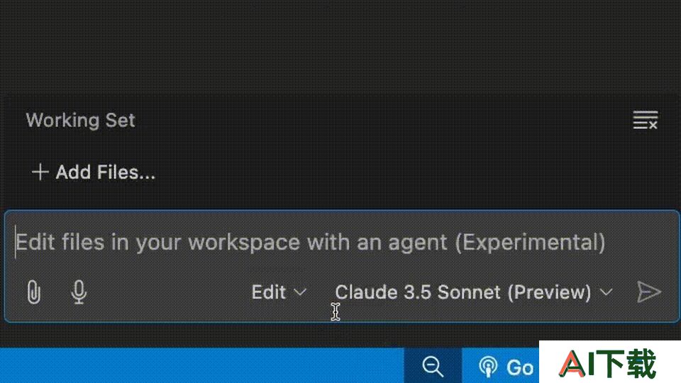Click the Add Files... button
Viewport: 681px width, 383px height.
[x=94, y=172]
